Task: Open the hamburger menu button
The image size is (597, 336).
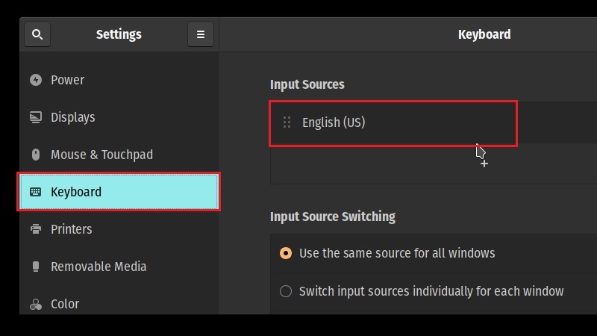Action: [x=200, y=34]
